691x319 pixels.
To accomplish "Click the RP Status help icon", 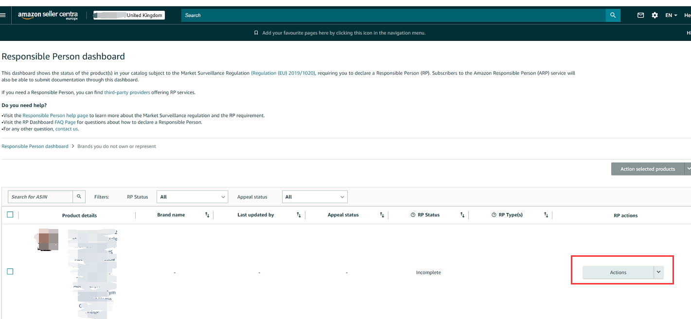I will coord(413,215).
